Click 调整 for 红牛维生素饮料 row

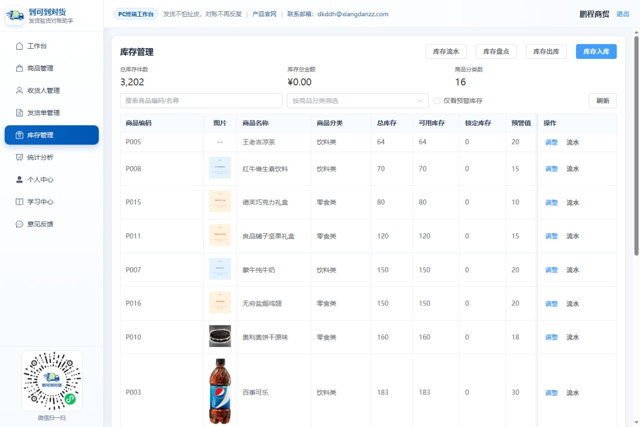point(551,169)
